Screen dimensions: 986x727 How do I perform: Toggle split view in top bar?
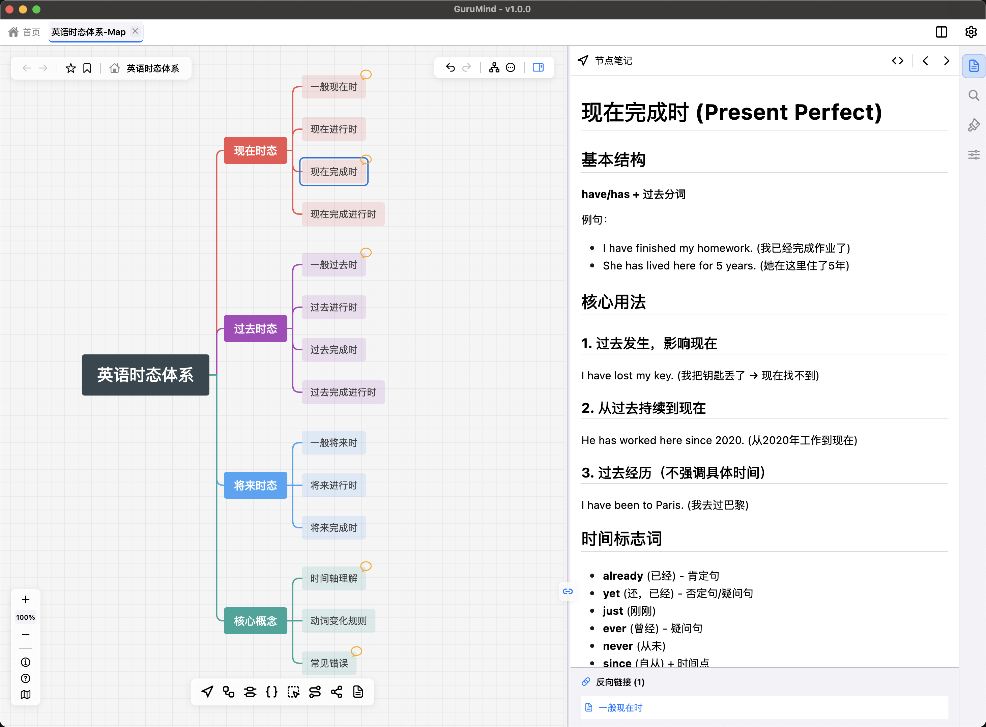pyautogui.click(x=941, y=32)
